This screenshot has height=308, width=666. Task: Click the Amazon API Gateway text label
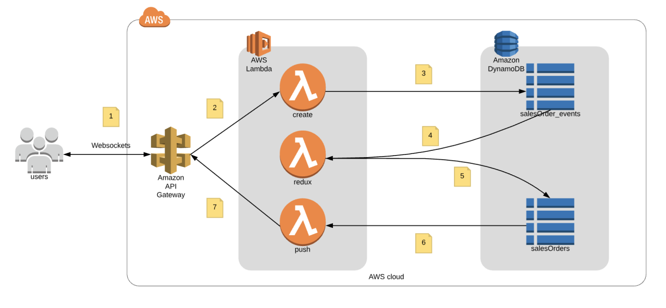[170, 186]
